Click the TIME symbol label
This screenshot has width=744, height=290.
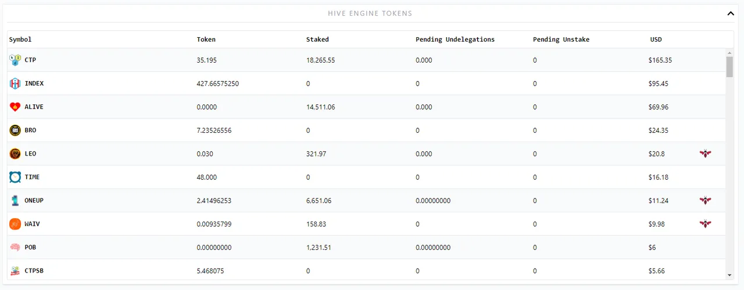pos(33,177)
